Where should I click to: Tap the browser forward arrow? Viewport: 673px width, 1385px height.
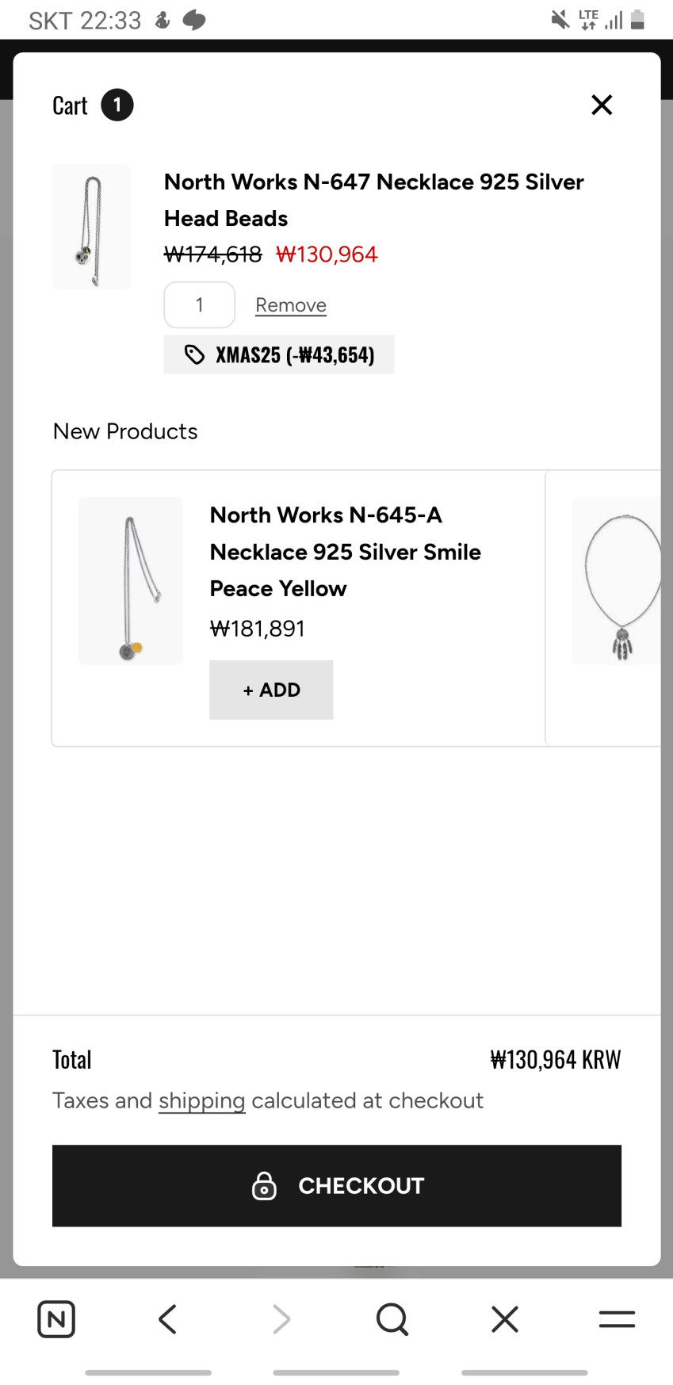point(281,1319)
